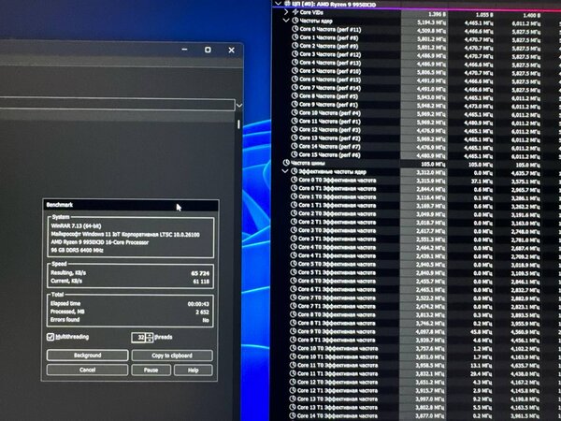Click the clock icon of Core 2 T1 effective frequency
This screenshot has height=421, width=561.
[294, 222]
